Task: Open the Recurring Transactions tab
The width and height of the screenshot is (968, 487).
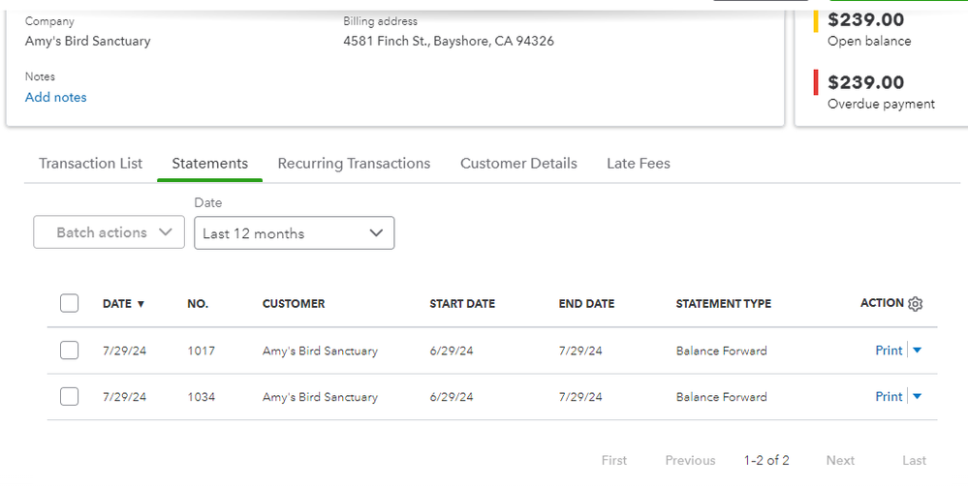Action: pyautogui.click(x=354, y=164)
